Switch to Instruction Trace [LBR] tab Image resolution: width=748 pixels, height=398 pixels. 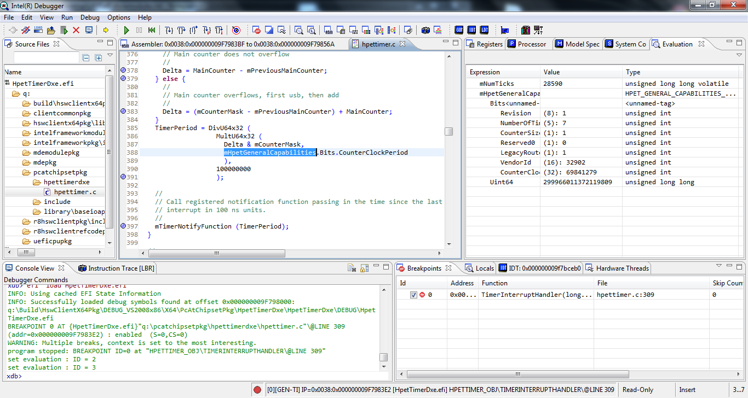[x=121, y=268]
